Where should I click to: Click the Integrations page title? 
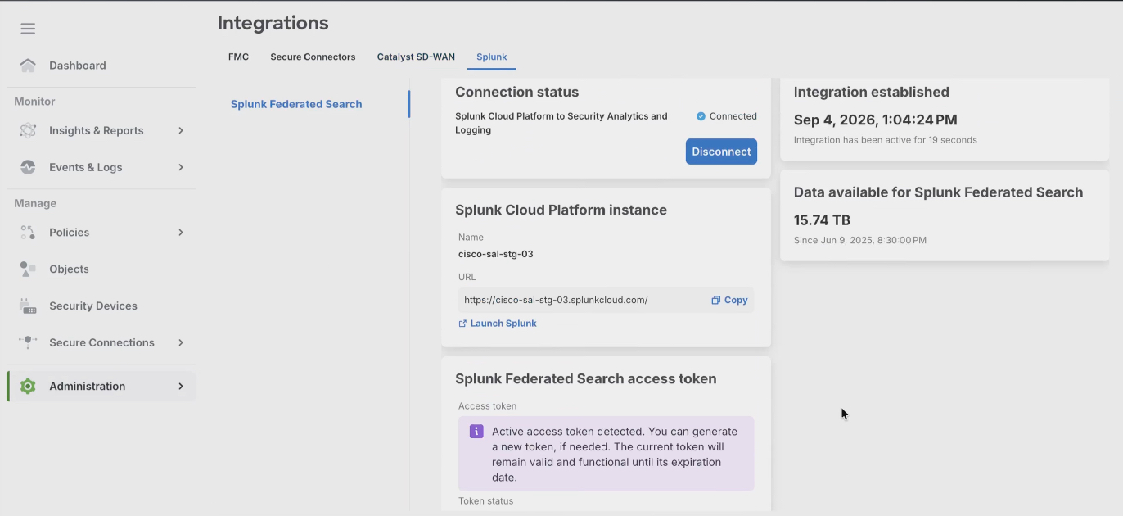click(x=273, y=23)
